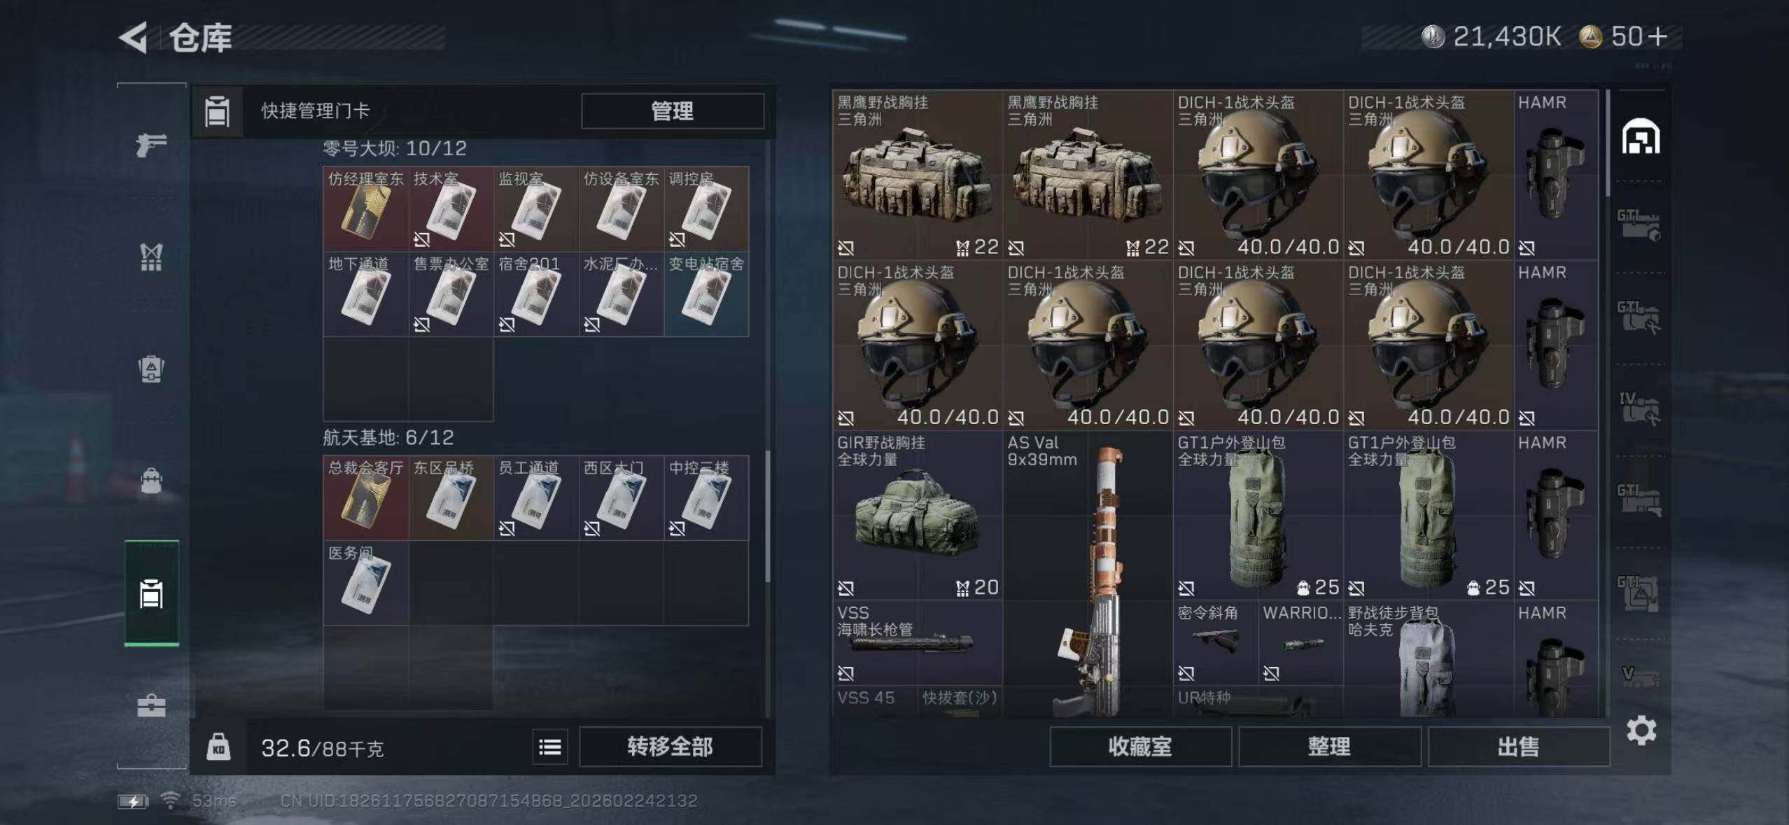Click the 整理 sort button
The width and height of the screenshot is (1789, 825).
click(x=1329, y=747)
